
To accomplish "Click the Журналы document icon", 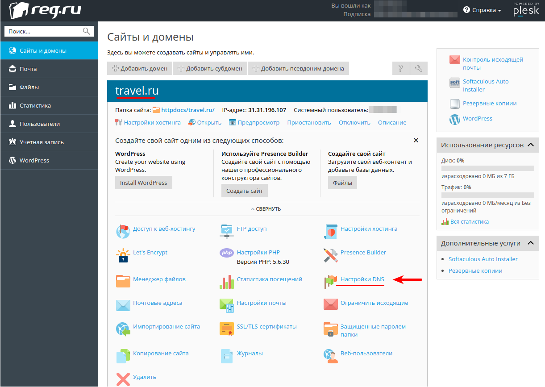I will [227, 356].
